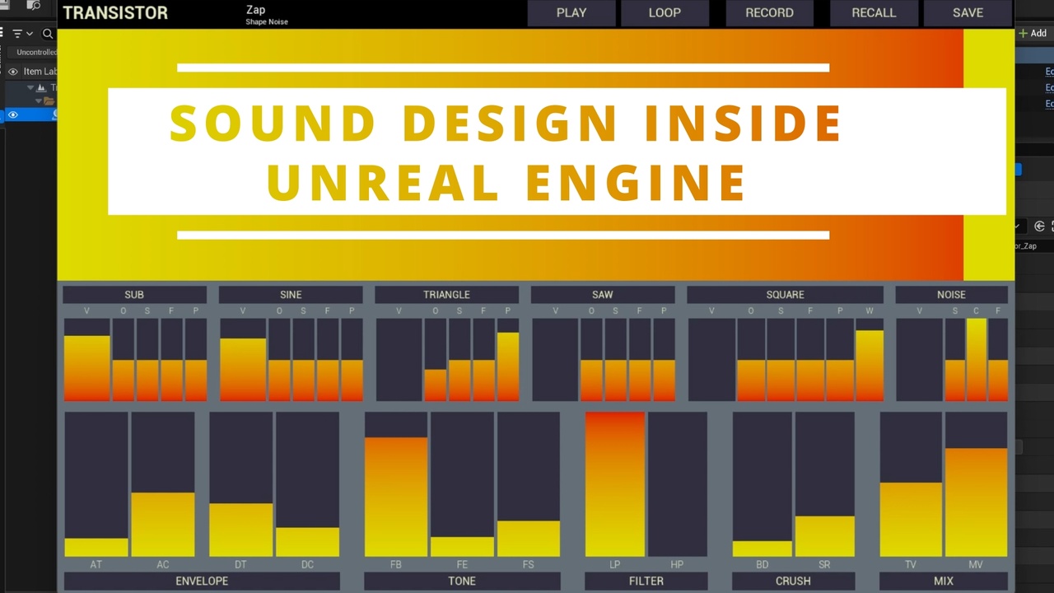Click the ENVELOPE section label
1054x593 pixels.
(202, 581)
